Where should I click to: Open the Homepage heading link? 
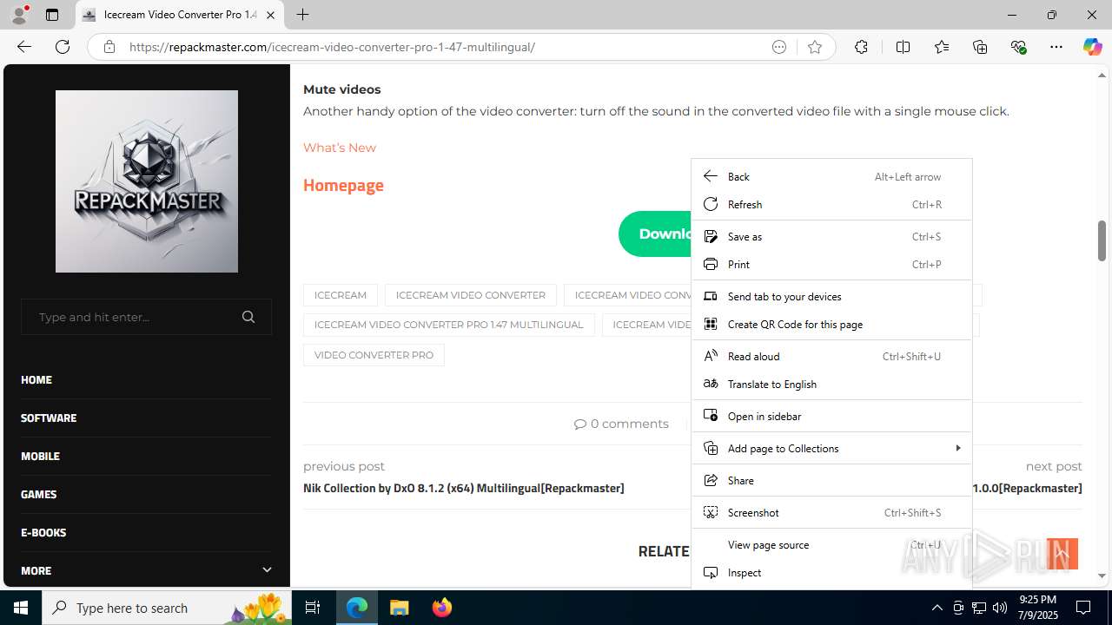[343, 185]
